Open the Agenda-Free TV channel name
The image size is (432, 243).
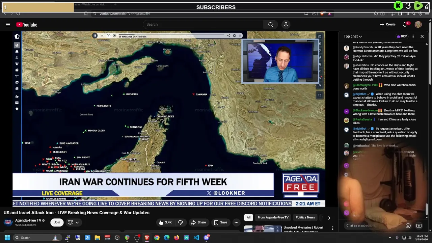point(28,220)
